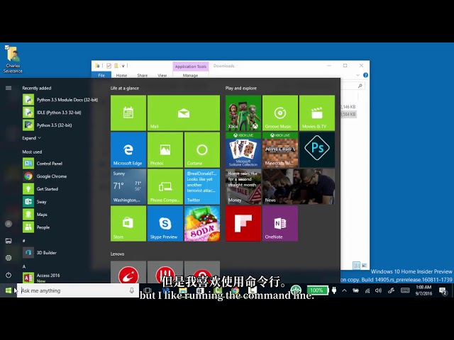Open the Cortana tile
The width and height of the screenshot is (454, 340).
click(x=201, y=149)
